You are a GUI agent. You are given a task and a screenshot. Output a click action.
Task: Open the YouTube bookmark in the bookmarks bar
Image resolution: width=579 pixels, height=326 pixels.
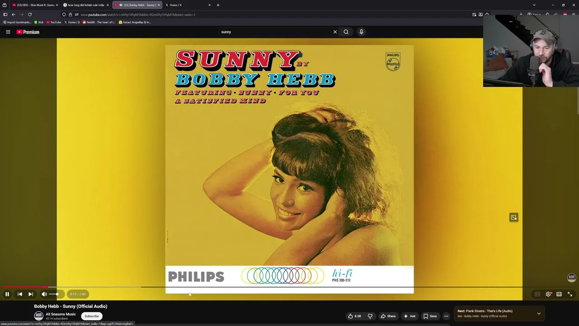(x=54, y=22)
